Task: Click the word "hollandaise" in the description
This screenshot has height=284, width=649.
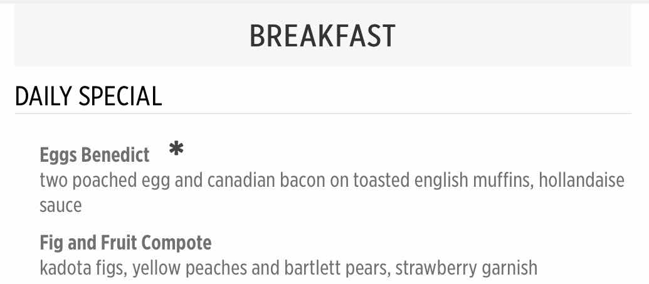Action: coord(581,181)
